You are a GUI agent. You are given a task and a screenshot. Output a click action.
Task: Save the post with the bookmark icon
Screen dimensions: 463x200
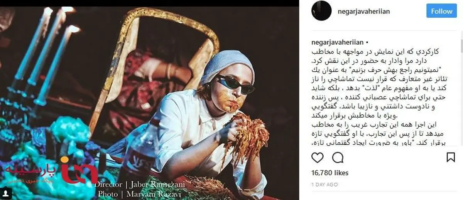click(x=451, y=158)
